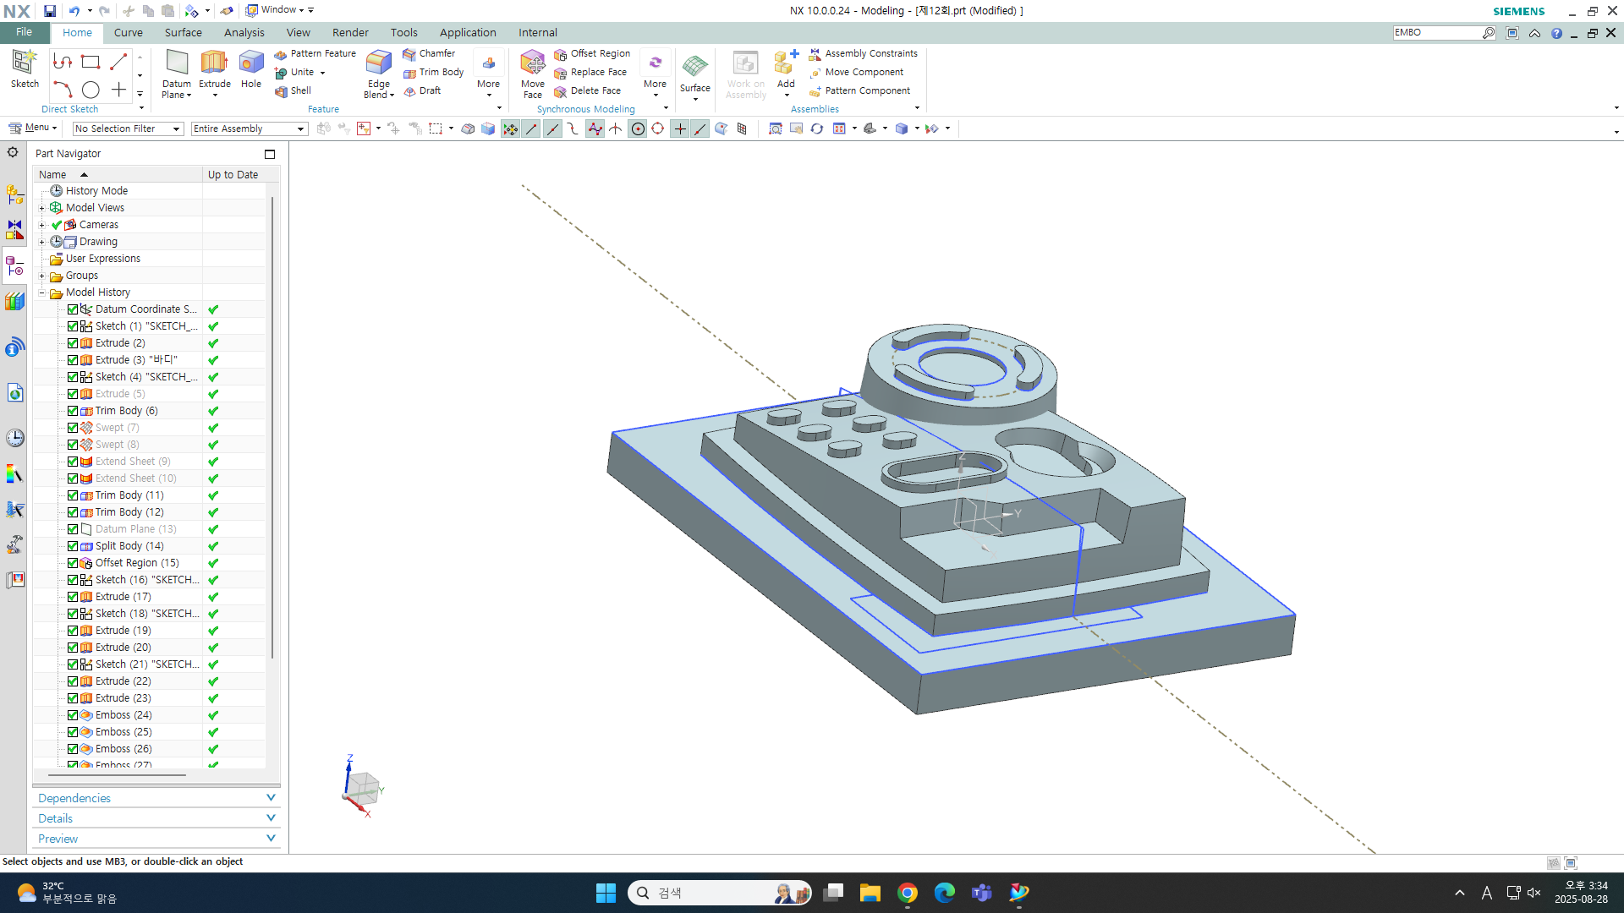The height and width of the screenshot is (913, 1624).
Task: Open the No Selection Filter dropdown
Action: pyautogui.click(x=128, y=128)
